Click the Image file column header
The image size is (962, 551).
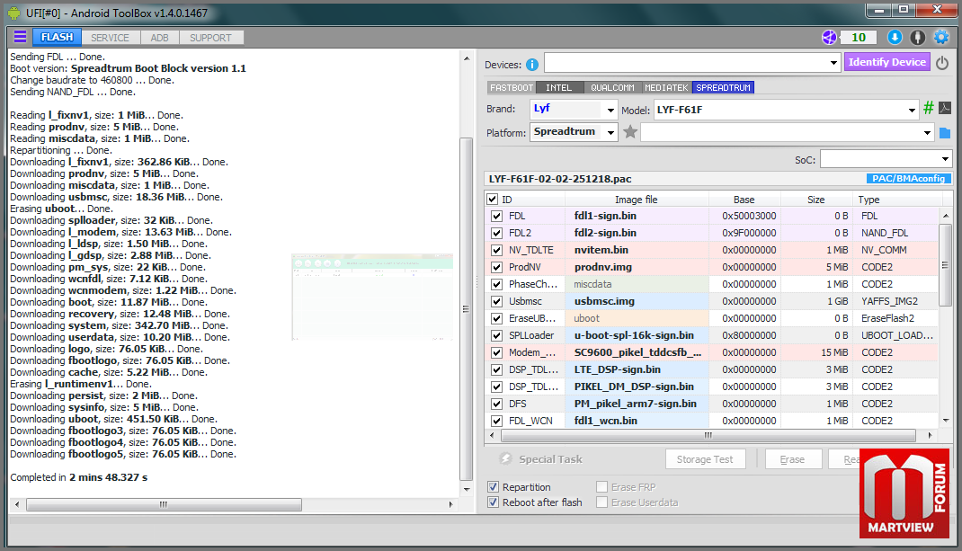(x=637, y=200)
